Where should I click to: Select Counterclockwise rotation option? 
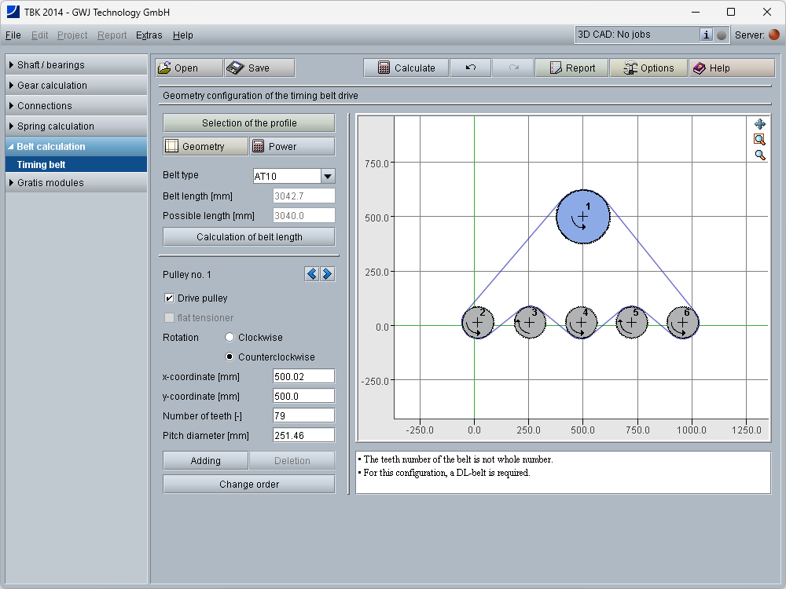230,357
